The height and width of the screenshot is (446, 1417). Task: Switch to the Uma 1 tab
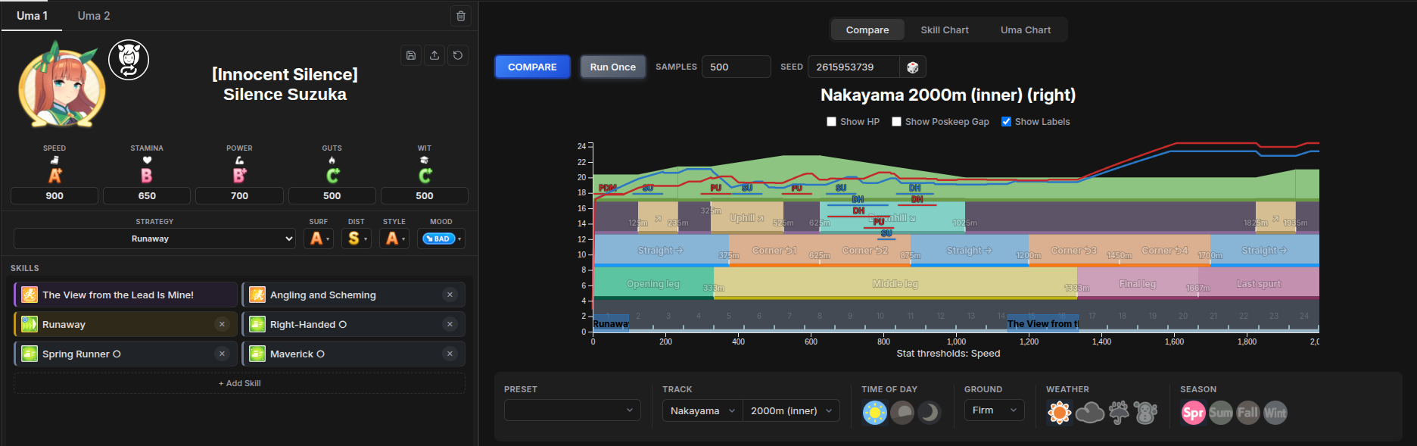click(x=32, y=16)
